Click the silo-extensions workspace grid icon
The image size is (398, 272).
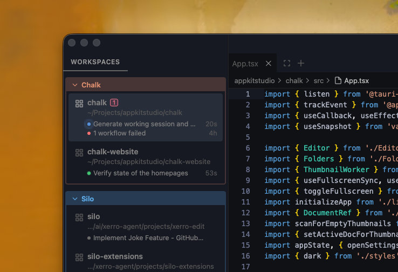pyautogui.click(x=79, y=257)
